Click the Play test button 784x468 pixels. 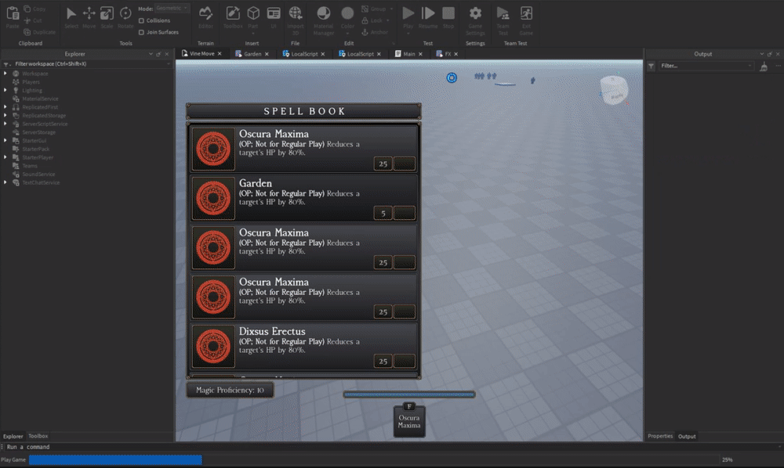tap(408, 13)
